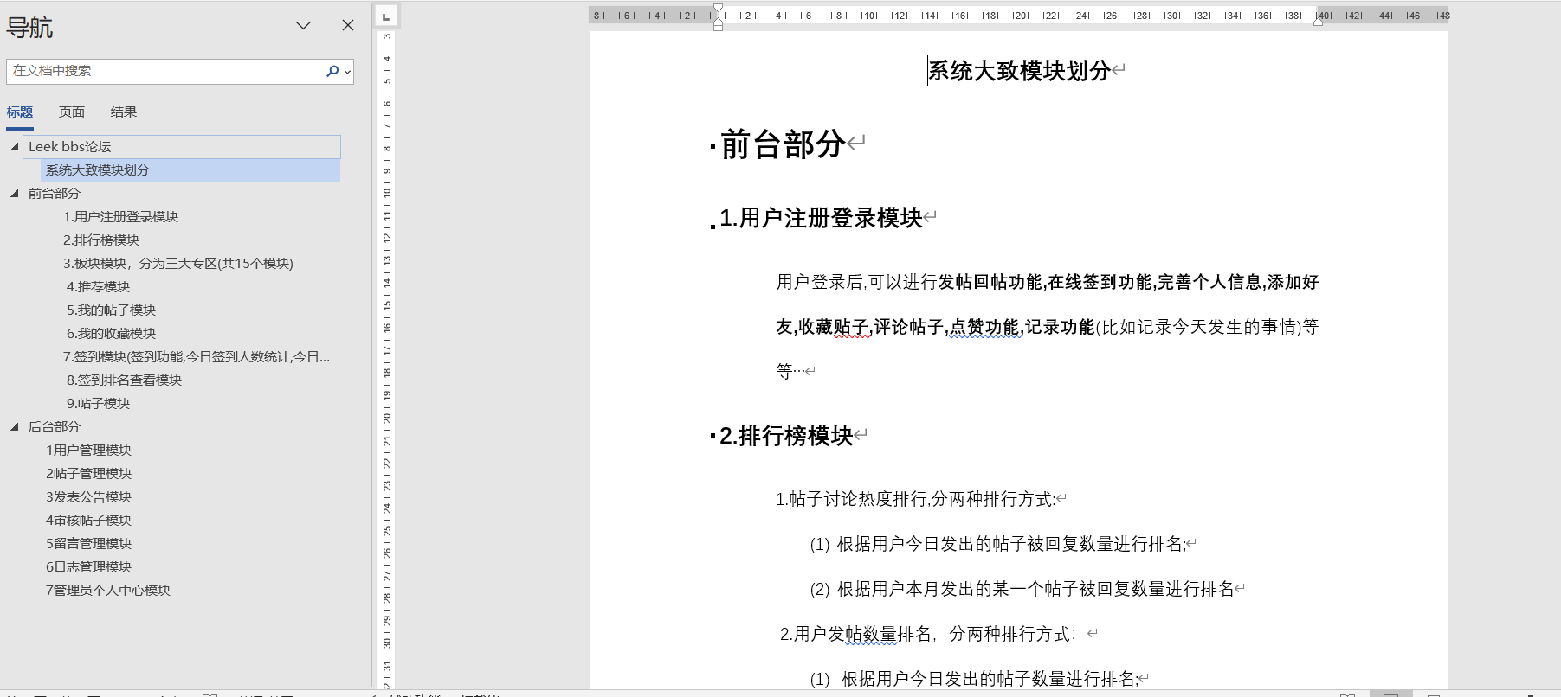This screenshot has height=697, width=1561.
Task: Go to 3发表公告模块 heading
Action: (x=88, y=497)
